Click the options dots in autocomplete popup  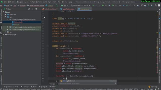[115, 83]
